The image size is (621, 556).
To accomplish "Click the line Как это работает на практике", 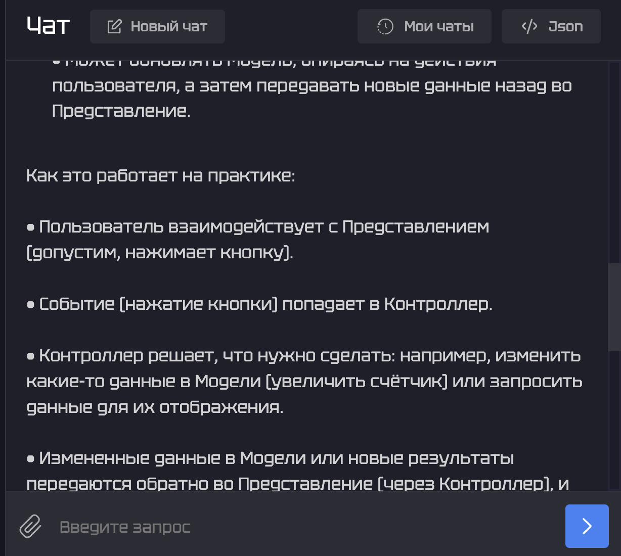I will point(160,175).
